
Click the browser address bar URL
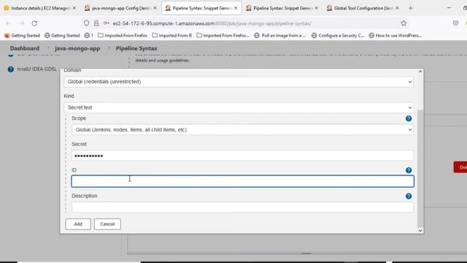pyautogui.click(x=212, y=23)
